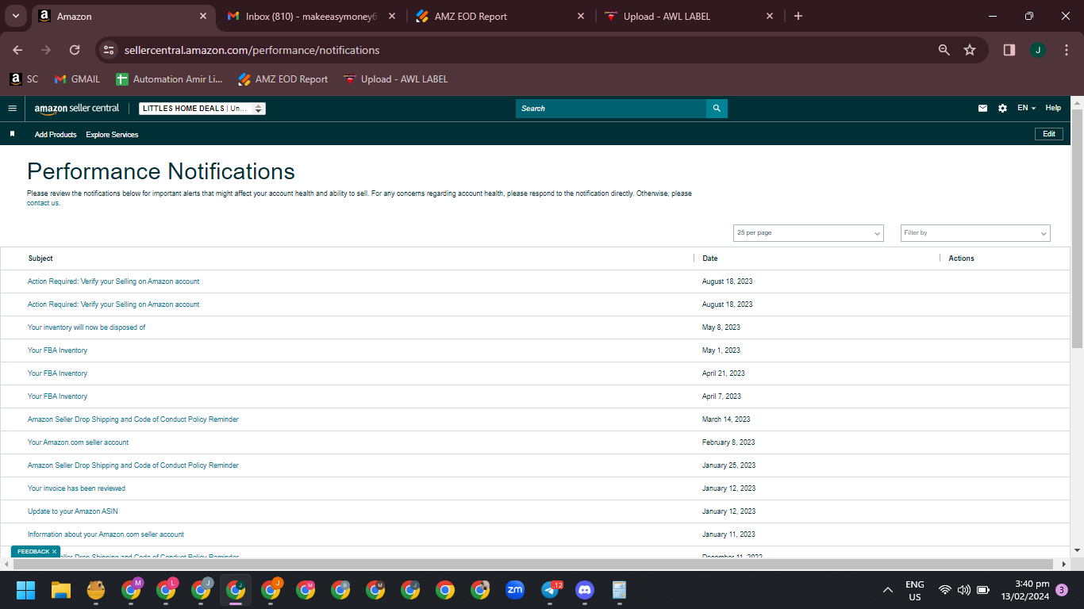Click the contact us link
1084x609 pixels.
point(43,203)
